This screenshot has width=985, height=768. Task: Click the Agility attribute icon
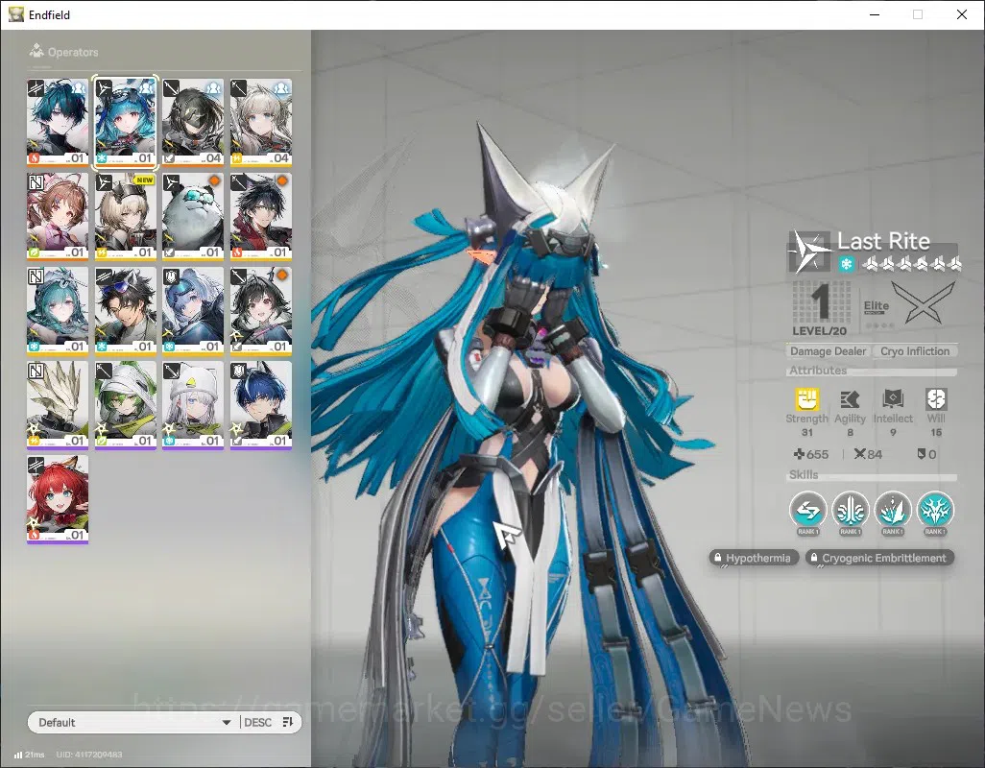pyautogui.click(x=850, y=399)
